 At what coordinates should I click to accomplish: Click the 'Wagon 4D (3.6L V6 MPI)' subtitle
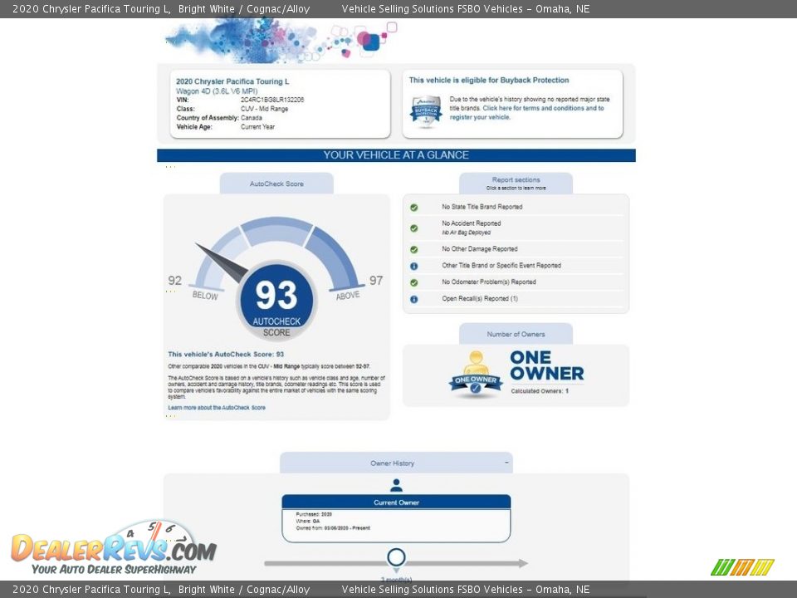pyautogui.click(x=217, y=91)
